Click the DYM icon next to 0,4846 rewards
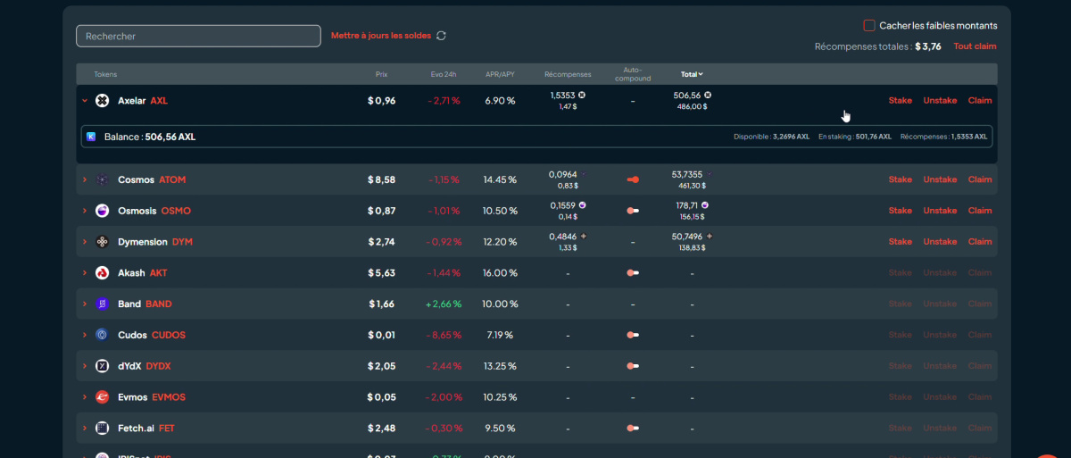 pos(584,237)
